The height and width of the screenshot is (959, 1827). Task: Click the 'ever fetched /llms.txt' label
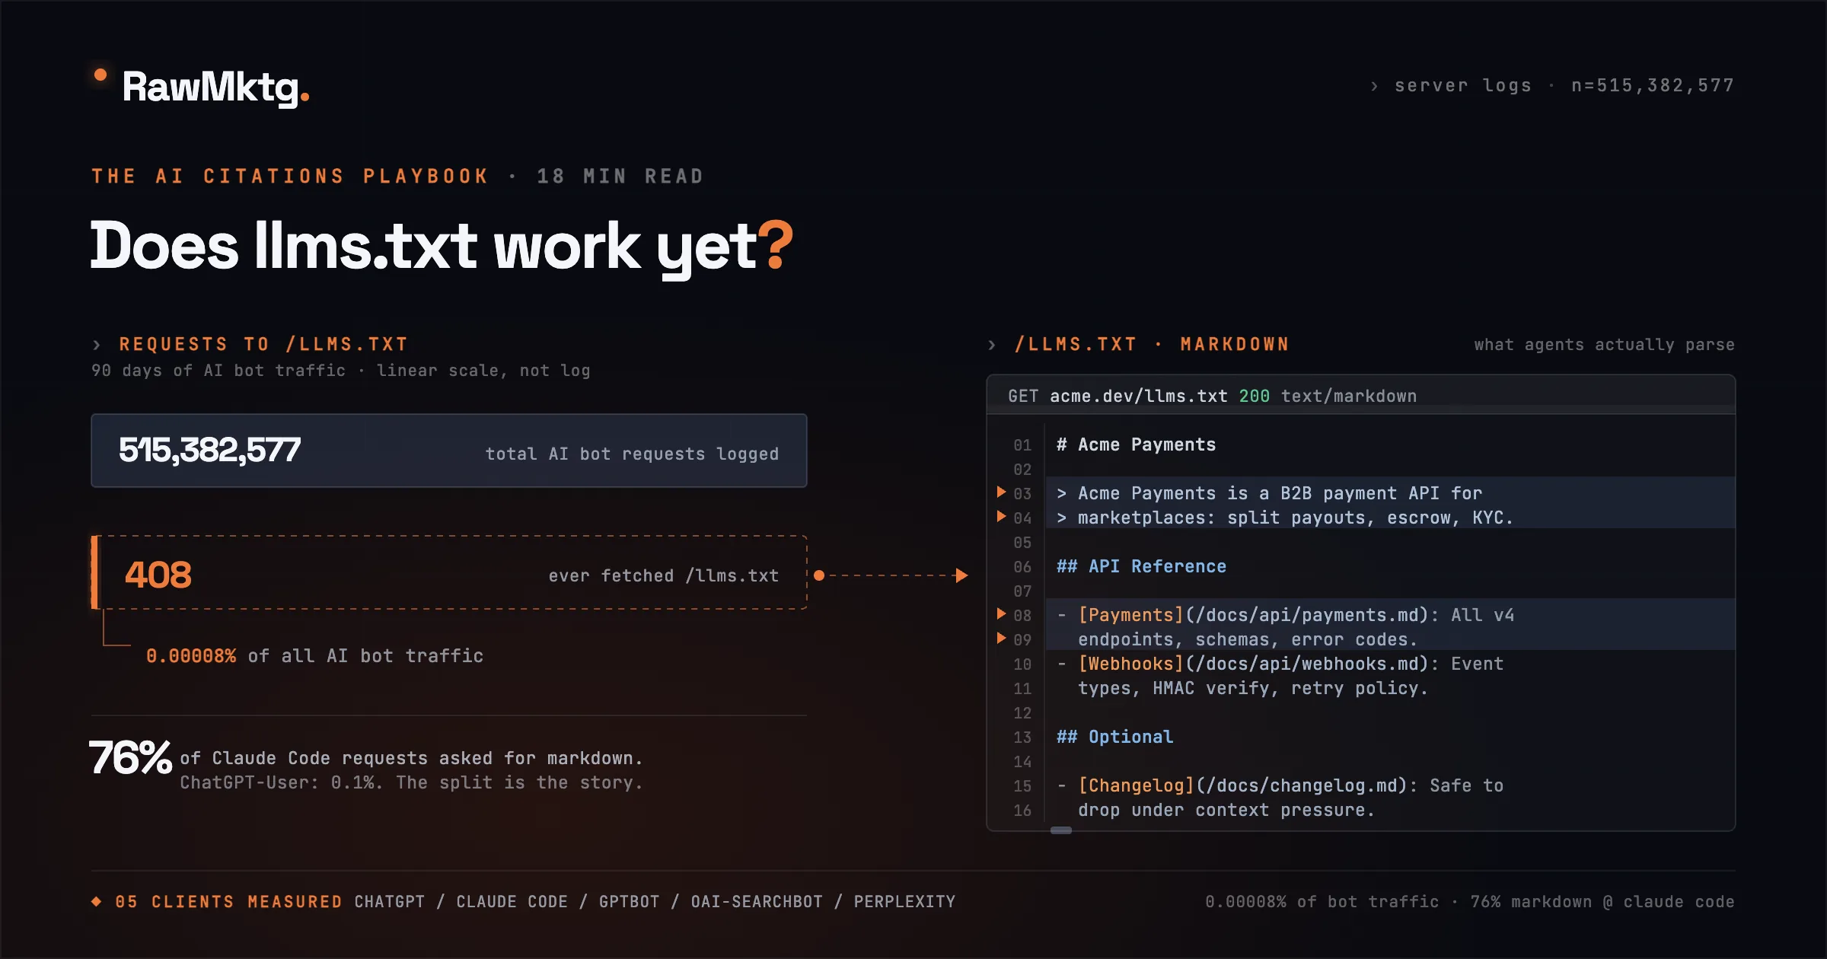[x=663, y=575]
